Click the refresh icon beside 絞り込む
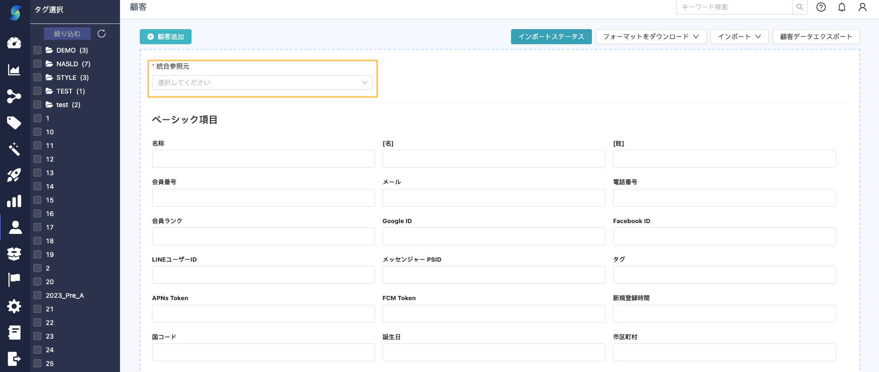Viewport: 879px width, 372px height. 102,34
